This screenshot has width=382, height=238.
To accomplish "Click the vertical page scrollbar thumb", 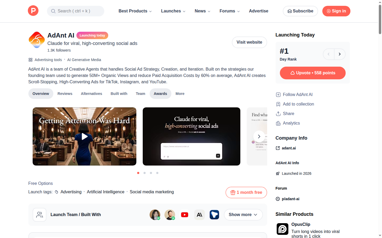I will coord(380,19).
